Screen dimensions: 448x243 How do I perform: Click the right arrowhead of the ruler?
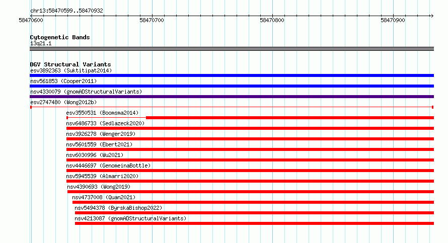click(432, 16)
